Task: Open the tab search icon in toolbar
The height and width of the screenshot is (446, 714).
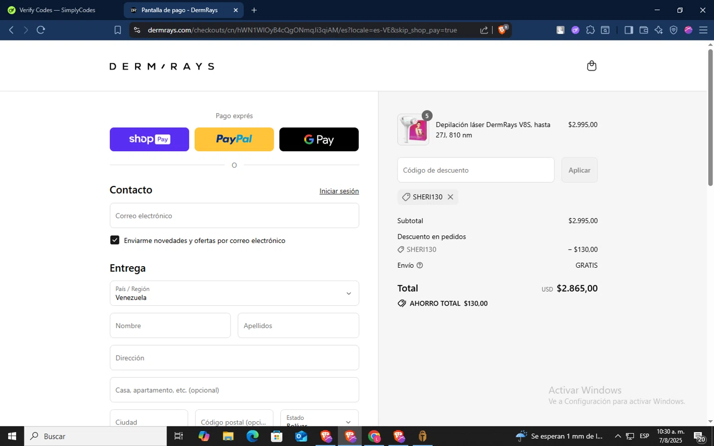Action: (605, 30)
